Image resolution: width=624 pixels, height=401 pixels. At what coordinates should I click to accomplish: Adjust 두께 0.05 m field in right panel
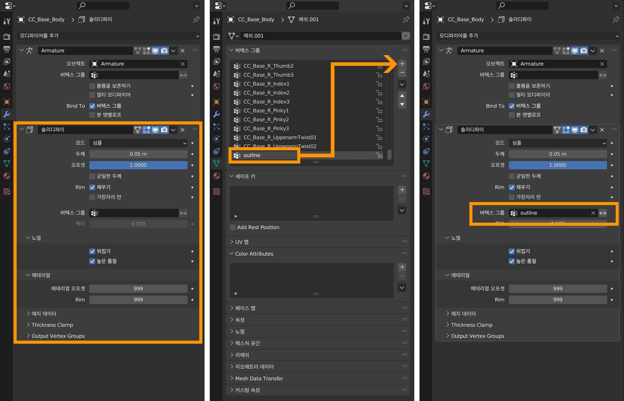[x=558, y=154]
